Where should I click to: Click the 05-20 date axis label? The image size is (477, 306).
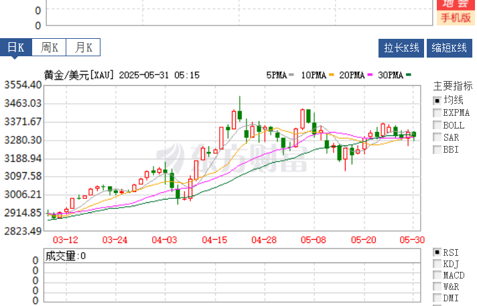pos(364,240)
